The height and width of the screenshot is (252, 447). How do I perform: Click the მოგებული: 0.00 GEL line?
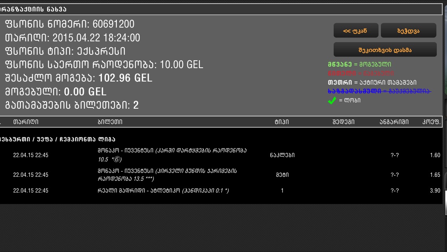(x=56, y=92)
